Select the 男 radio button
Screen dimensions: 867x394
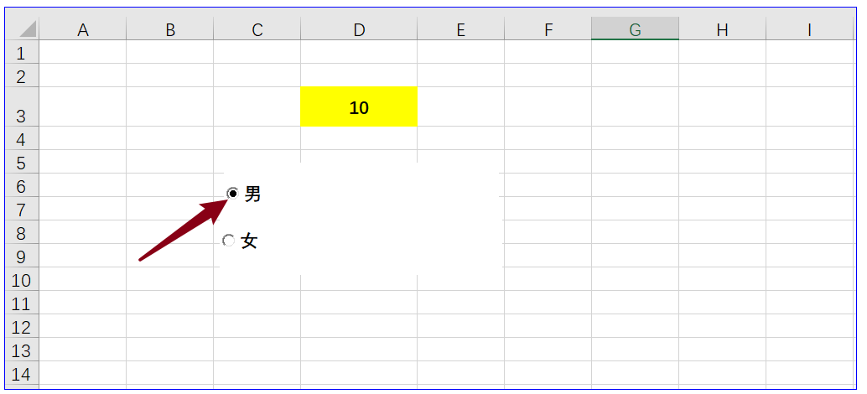click(233, 194)
